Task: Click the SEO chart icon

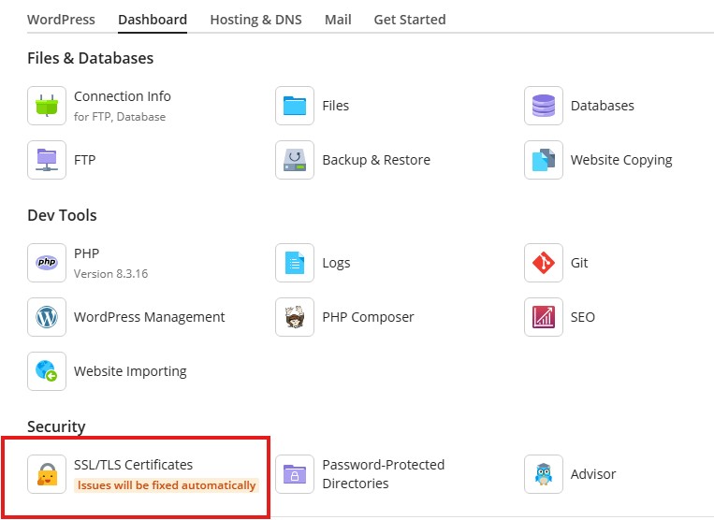Action: click(x=544, y=317)
